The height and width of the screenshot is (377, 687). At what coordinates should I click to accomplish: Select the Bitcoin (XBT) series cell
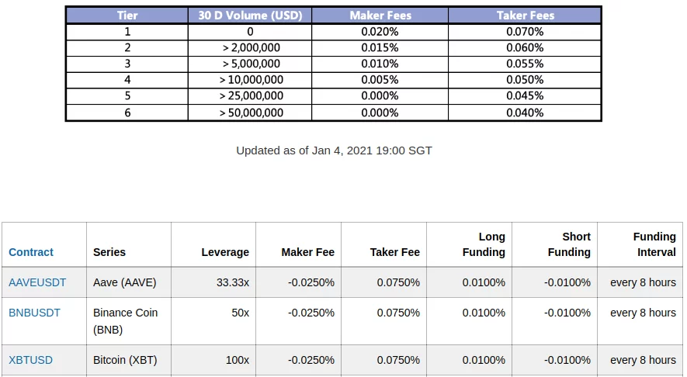[126, 360]
